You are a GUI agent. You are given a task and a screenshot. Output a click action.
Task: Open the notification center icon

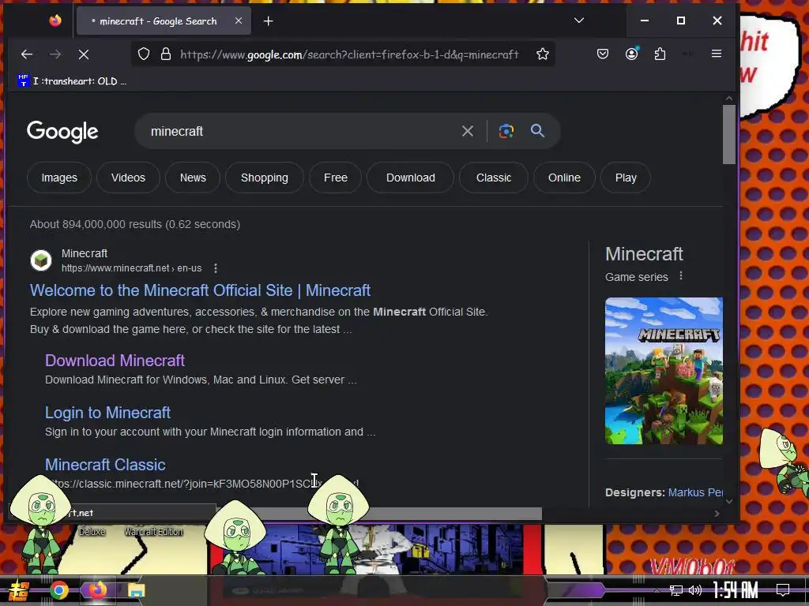(x=783, y=590)
